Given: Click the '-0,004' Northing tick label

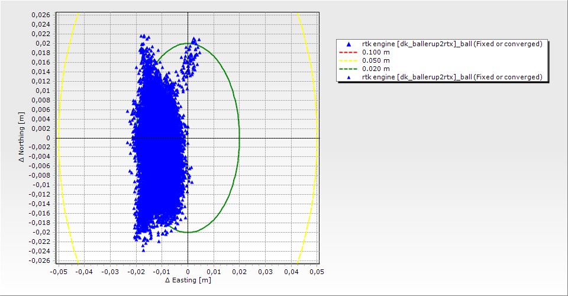Looking at the screenshot, I should 40,157.
